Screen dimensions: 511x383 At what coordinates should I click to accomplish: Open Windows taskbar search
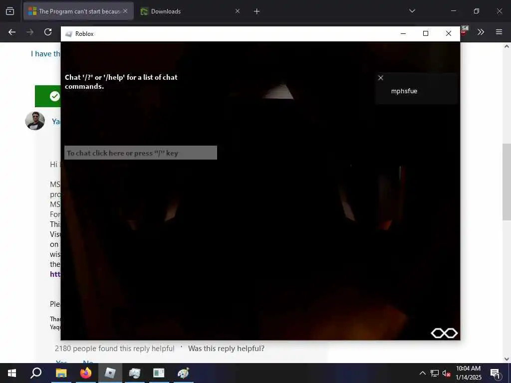coord(36,373)
